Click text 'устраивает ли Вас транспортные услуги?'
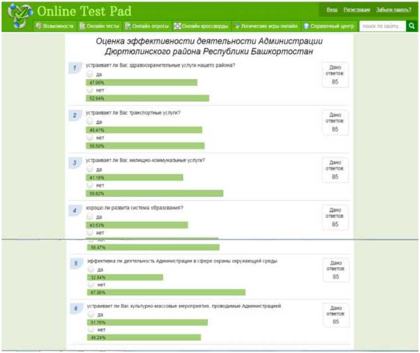This screenshot has width=420, height=353. point(133,113)
